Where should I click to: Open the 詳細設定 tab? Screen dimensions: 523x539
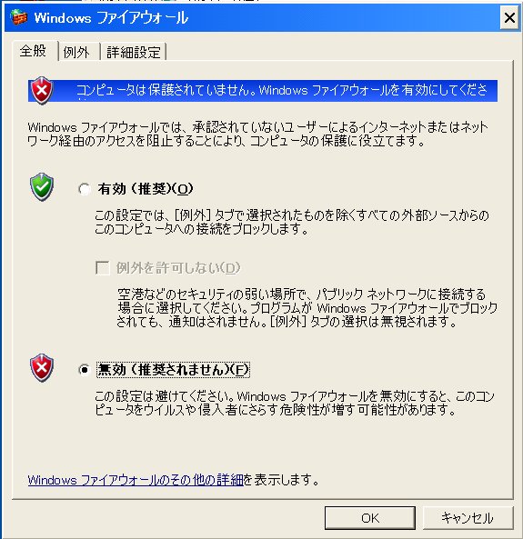(134, 52)
